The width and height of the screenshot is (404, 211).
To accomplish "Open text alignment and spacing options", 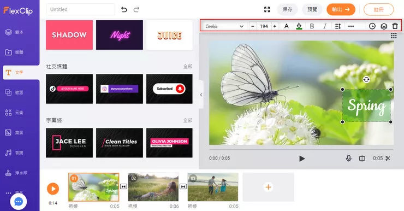I will 338,26.
